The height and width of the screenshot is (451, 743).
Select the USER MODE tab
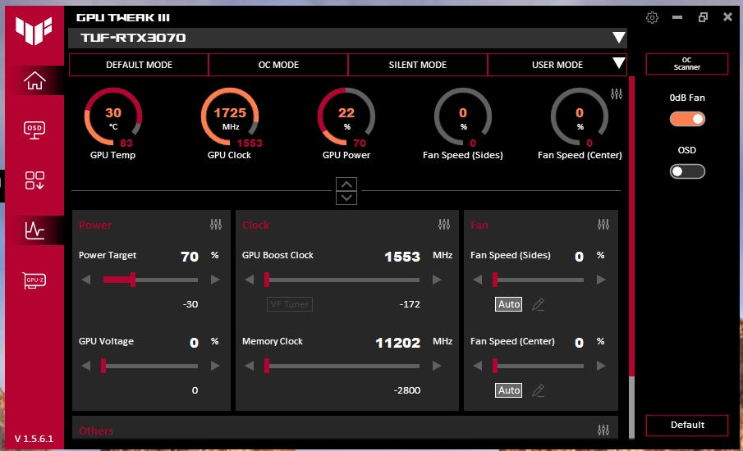pyautogui.click(x=557, y=65)
